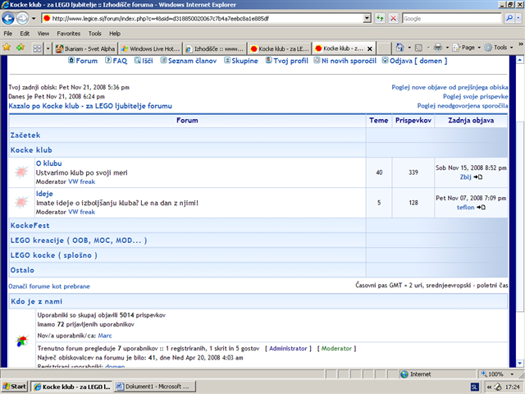Open Print options dropdown arrow

tap(447, 48)
